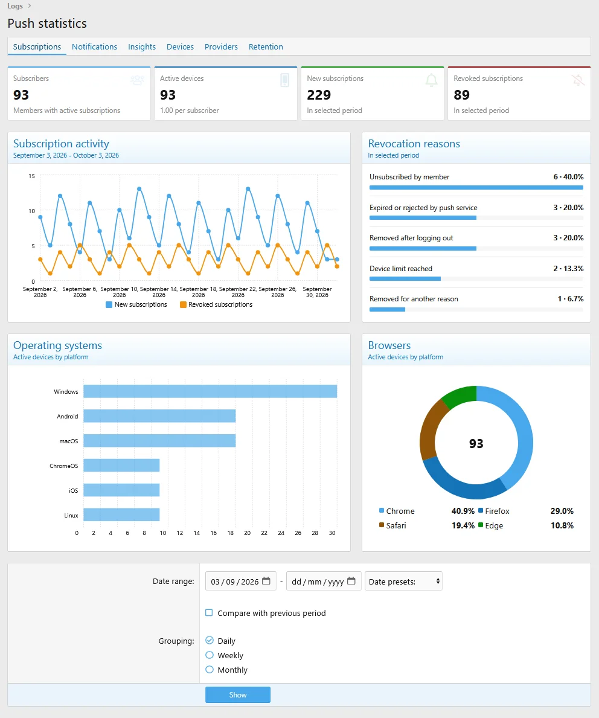Image resolution: width=599 pixels, height=718 pixels.
Task: Toggle New subscriptions legend swatch
Action: pos(109,304)
